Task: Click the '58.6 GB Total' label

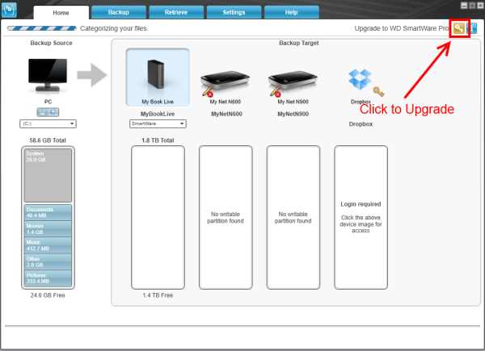Action: (48, 140)
